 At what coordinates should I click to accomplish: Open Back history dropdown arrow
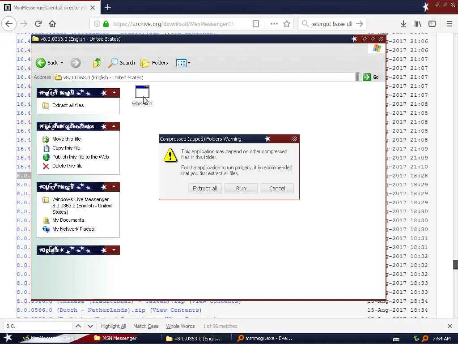(x=62, y=63)
